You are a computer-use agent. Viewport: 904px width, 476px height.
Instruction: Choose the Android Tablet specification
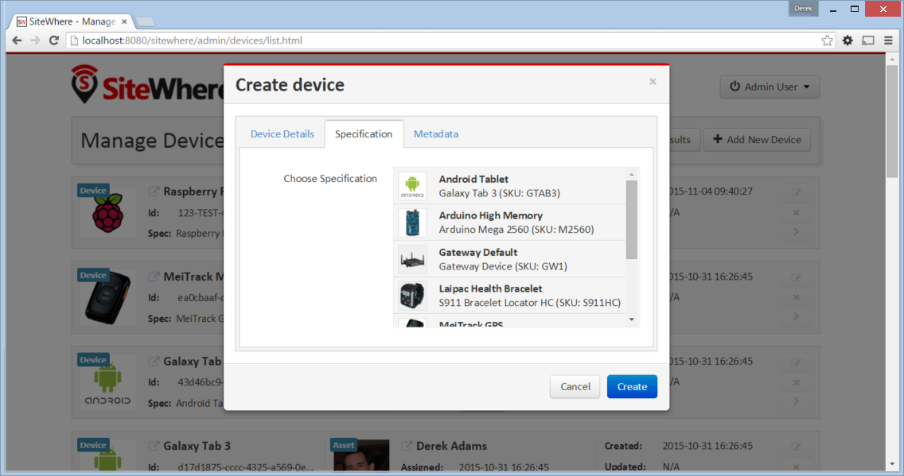509,186
